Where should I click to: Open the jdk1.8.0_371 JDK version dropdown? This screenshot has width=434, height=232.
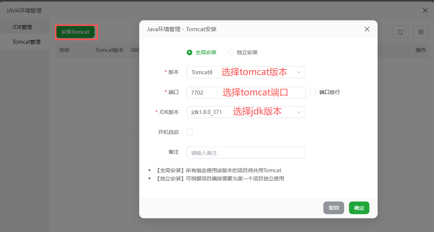tap(246, 112)
